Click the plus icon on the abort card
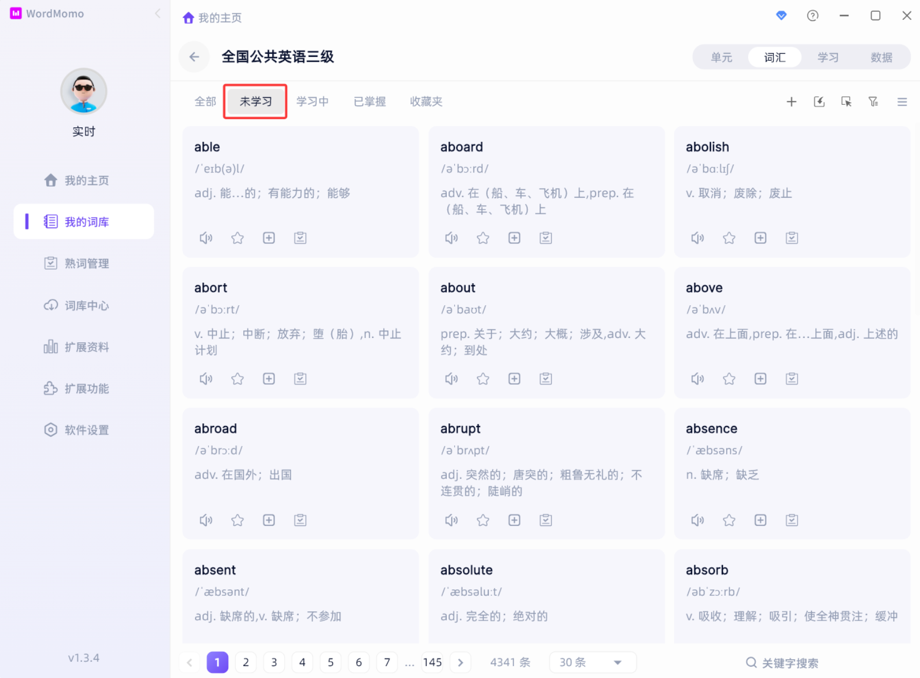This screenshot has height=678, width=920. point(269,379)
